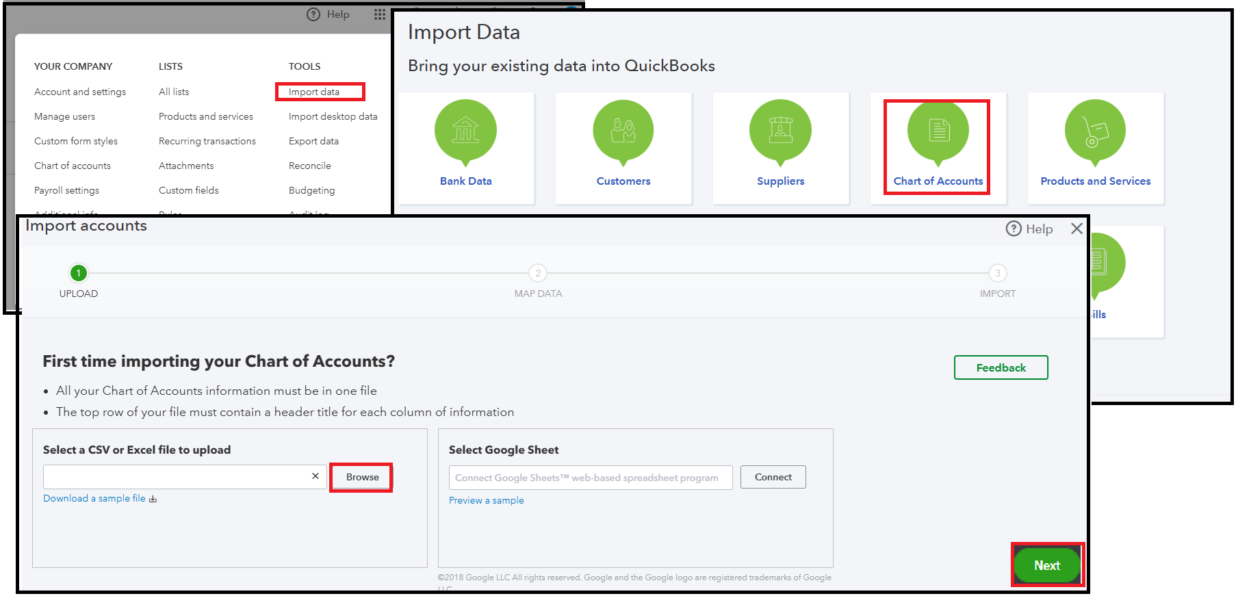The width and height of the screenshot is (1238, 596).
Task: Open Products and services under Lists
Action: pyautogui.click(x=206, y=116)
